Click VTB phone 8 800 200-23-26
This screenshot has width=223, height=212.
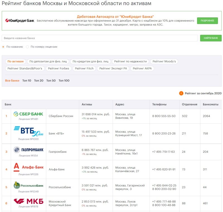click(x=164, y=133)
